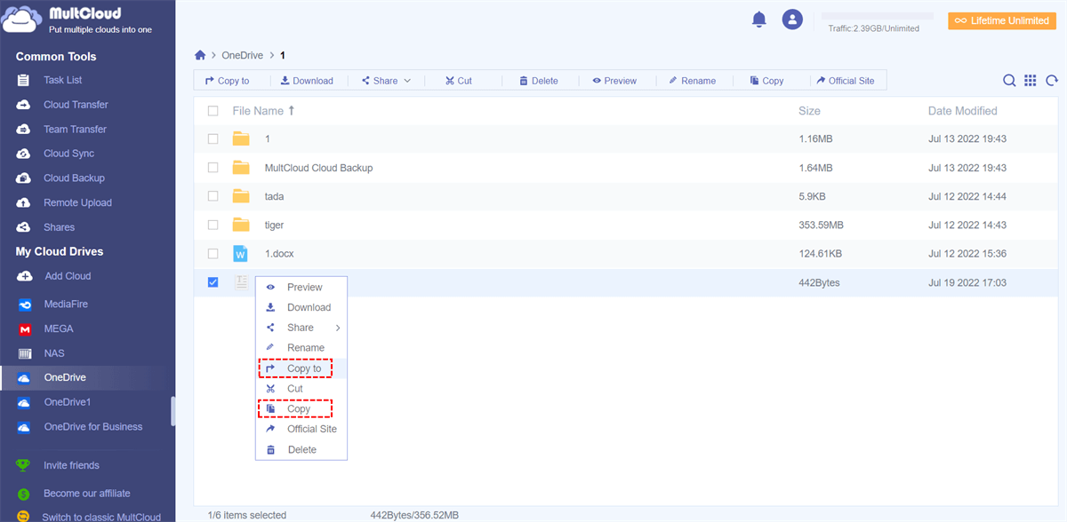Check the tada folder checkbox
1067x522 pixels.
click(213, 196)
